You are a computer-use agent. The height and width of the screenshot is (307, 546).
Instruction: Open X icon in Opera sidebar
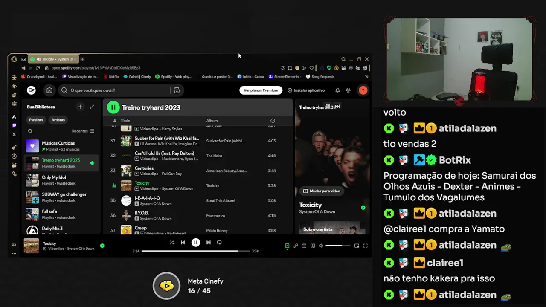(14, 134)
